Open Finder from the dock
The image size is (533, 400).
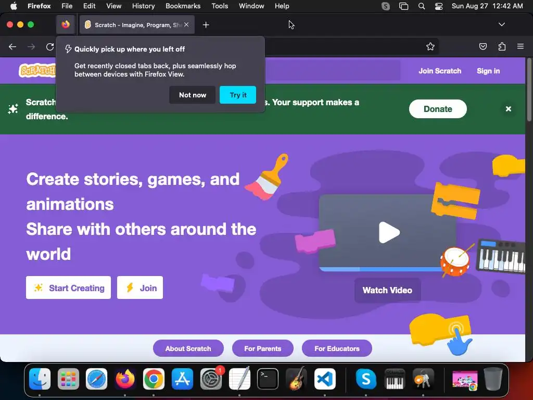[40, 379]
